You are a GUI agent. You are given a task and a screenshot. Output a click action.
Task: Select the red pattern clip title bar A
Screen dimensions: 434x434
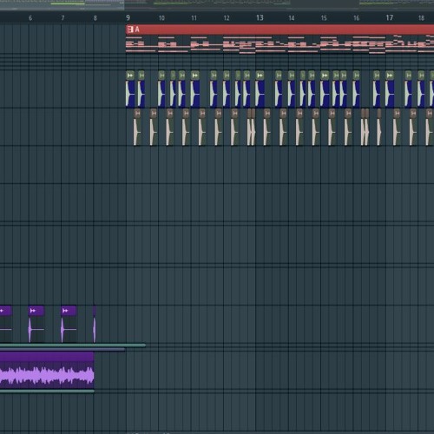pyautogui.click(x=279, y=30)
